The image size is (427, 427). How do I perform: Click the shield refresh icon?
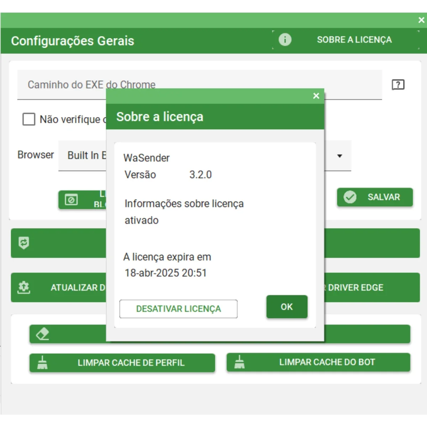23,243
